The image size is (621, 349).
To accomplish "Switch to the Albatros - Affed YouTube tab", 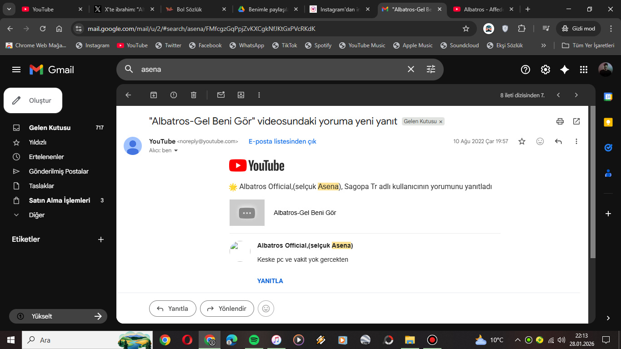I will pyautogui.click(x=484, y=9).
